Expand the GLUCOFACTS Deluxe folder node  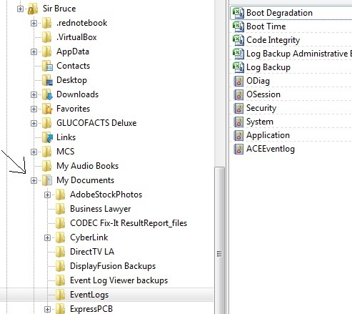pos(34,123)
